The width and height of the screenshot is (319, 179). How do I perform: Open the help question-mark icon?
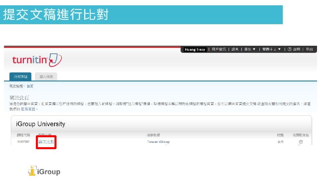(x=289, y=49)
